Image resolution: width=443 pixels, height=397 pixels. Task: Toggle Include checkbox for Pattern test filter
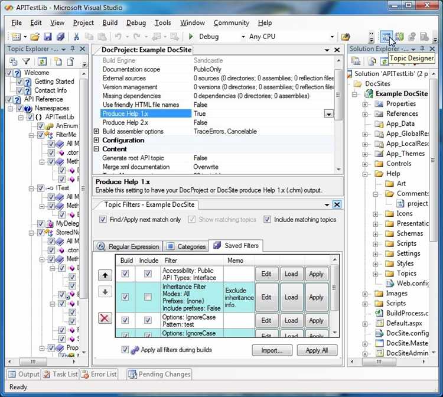[x=148, y=320]
